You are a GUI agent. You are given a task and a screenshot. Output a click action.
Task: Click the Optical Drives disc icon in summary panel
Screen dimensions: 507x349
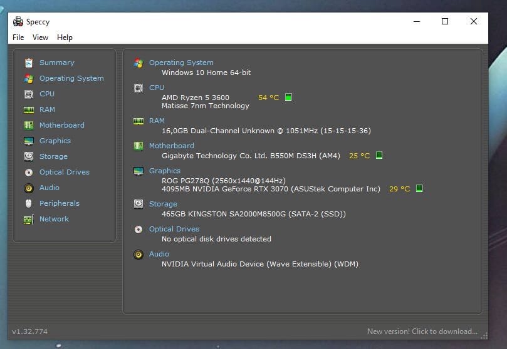pyautogui.click(x=139, y=230)
